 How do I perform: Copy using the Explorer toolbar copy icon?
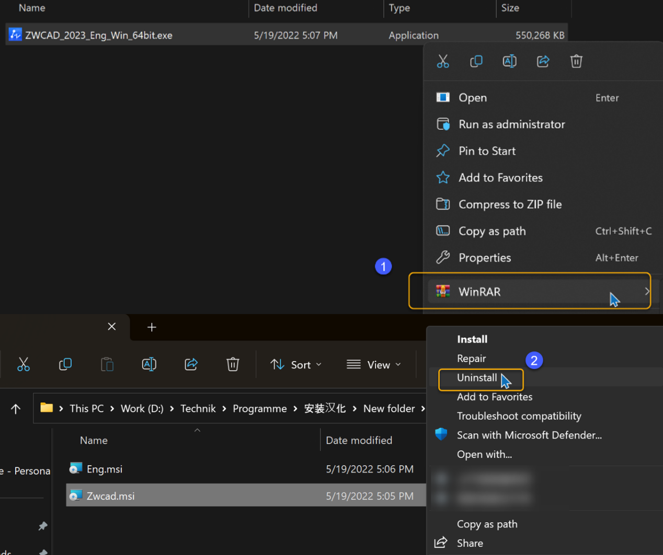65,364
